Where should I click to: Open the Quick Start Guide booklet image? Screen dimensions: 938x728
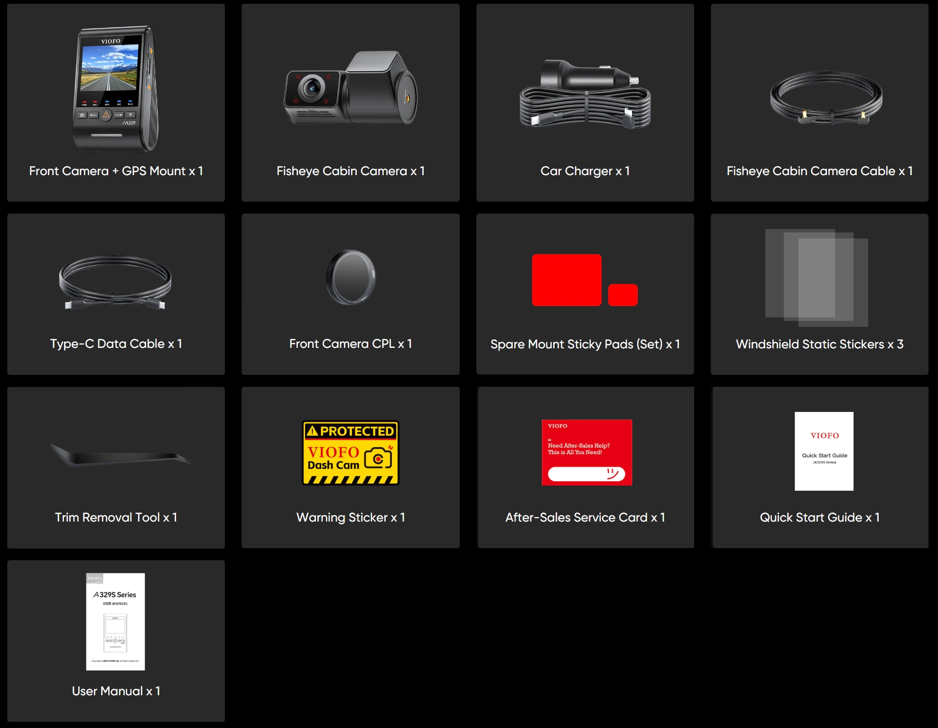[824, 452]
